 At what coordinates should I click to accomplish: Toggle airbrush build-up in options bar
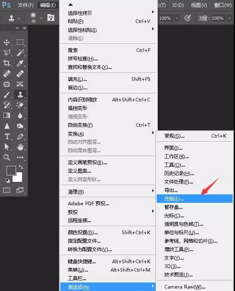(188, 18)
